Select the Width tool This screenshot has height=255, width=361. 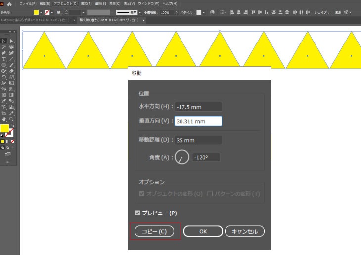coord(4,83)
